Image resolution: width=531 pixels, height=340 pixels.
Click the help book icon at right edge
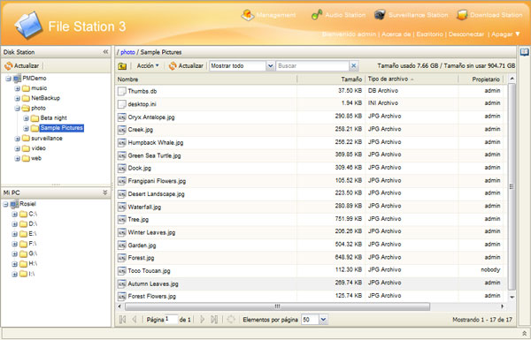(524, 52)
